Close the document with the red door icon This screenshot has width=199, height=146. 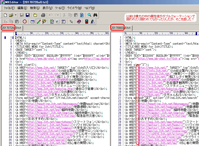87,22
